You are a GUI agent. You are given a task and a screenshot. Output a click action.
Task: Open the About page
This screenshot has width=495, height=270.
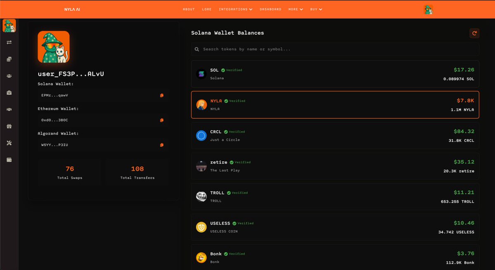[189, 9]
